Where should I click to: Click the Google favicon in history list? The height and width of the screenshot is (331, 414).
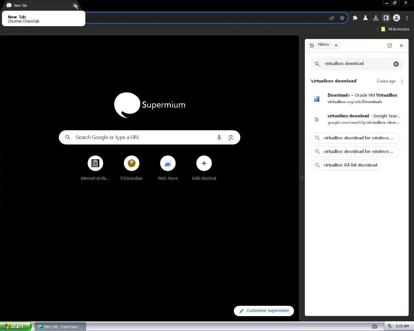pos(317,120)
